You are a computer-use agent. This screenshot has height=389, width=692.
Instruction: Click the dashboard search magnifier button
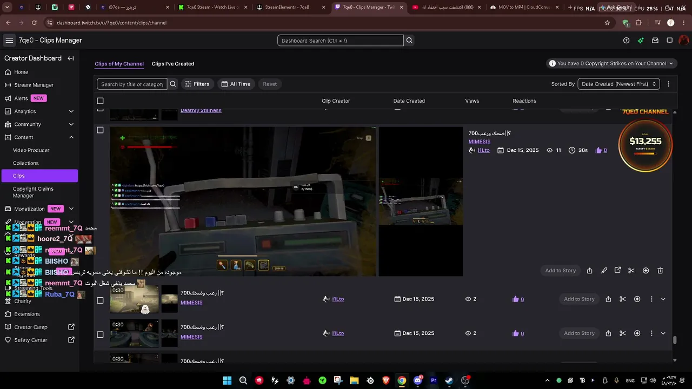409,41
